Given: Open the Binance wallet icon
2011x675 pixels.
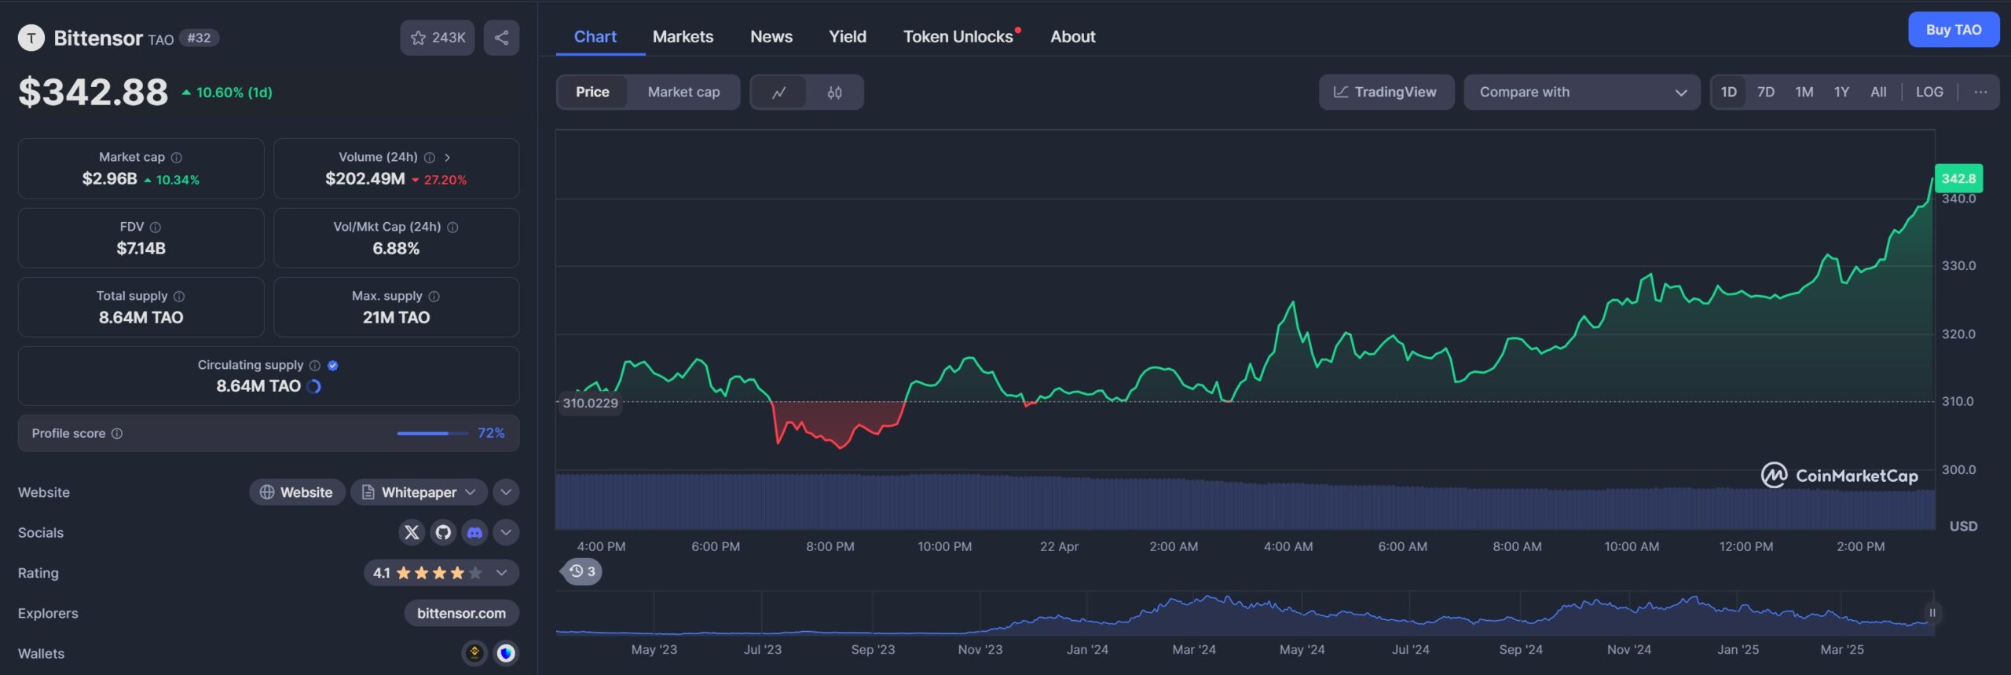Looking at the screenshot, I should point(474,653).
